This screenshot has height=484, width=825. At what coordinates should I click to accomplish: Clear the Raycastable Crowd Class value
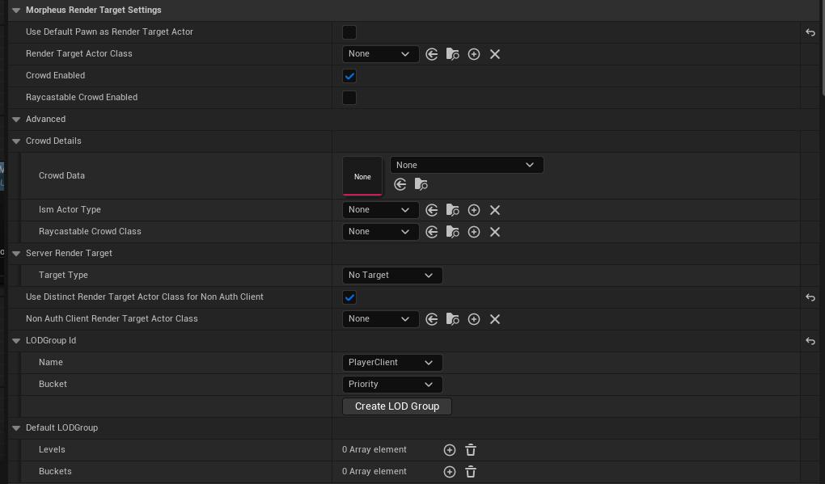point(495,232)
